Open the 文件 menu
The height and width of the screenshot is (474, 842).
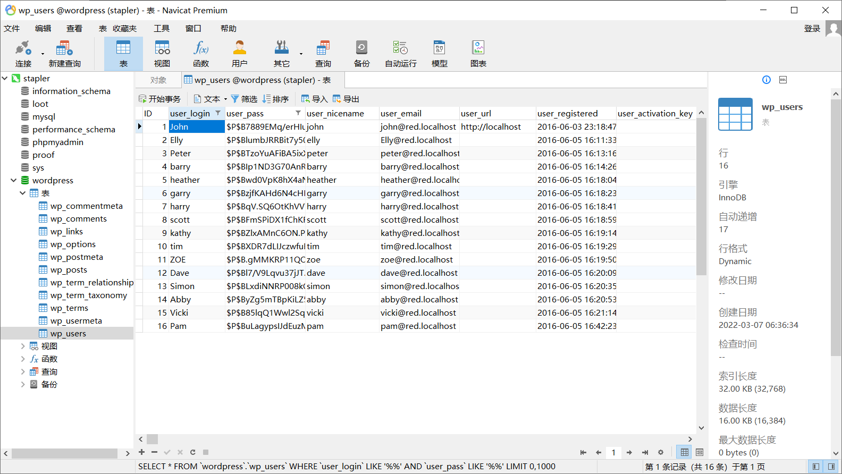12,29
